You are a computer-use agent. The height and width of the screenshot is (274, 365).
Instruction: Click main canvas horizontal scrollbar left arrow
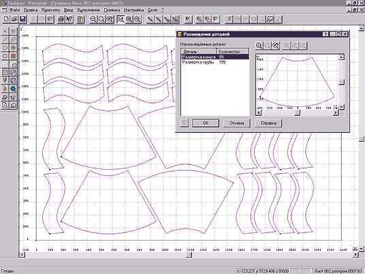tap(22, 255)
